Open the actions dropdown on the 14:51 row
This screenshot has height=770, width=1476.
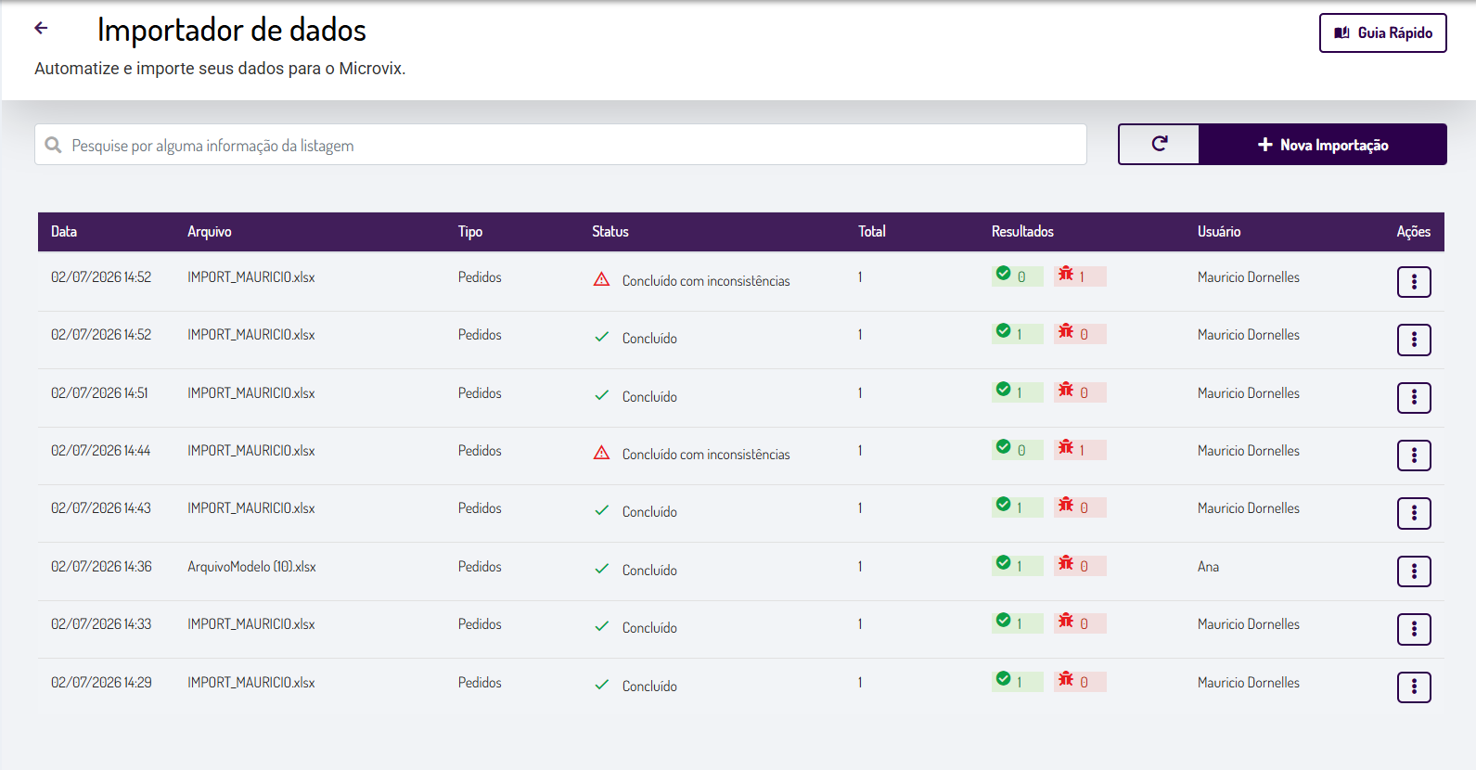[x=1414, y=398]
